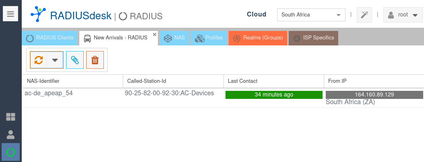
Task: Open the root user menu
Action: tap(402, 15)
